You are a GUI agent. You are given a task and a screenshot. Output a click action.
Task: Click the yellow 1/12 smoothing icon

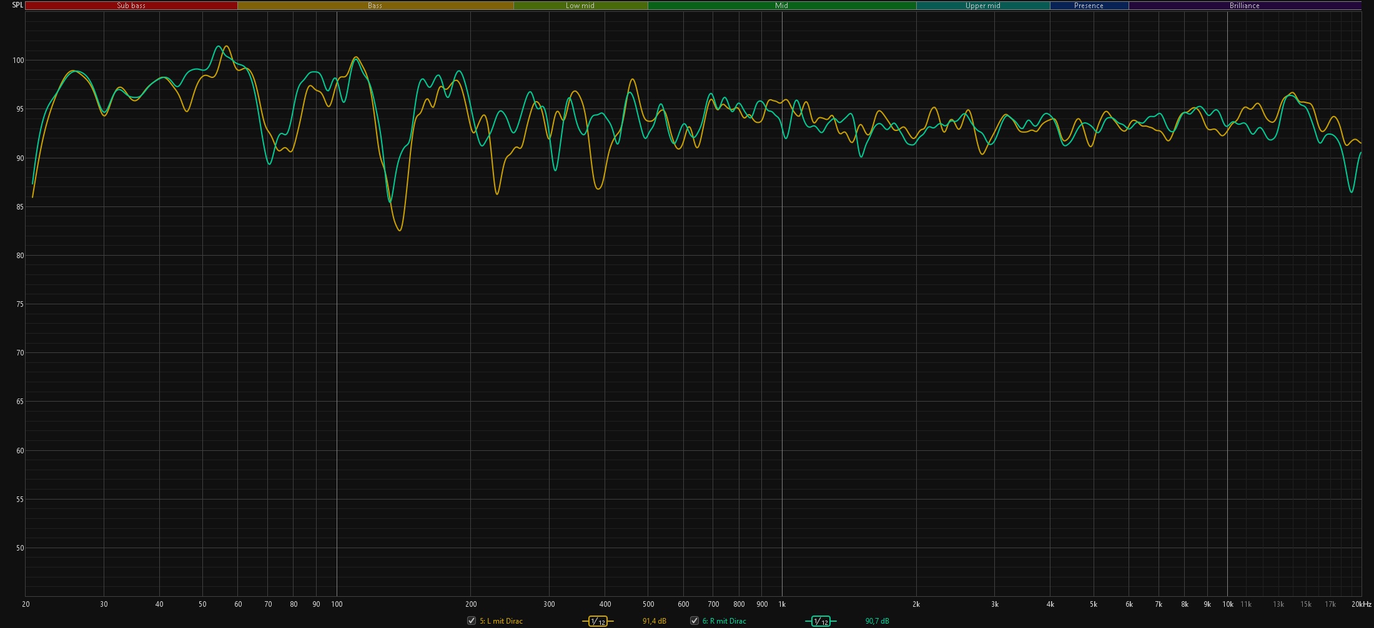point(598,621)
